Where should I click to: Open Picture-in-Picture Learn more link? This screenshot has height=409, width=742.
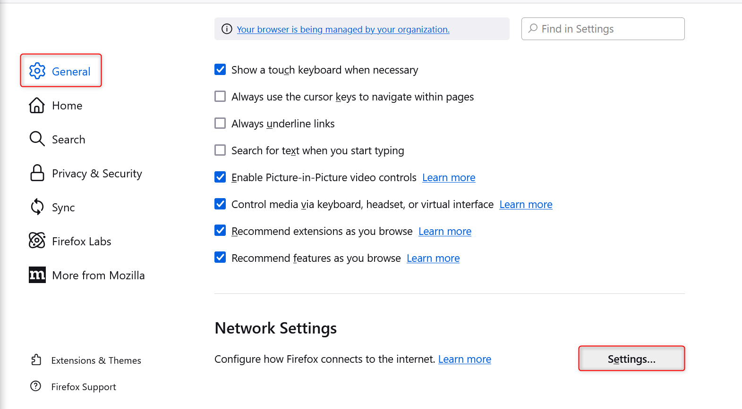449,178
